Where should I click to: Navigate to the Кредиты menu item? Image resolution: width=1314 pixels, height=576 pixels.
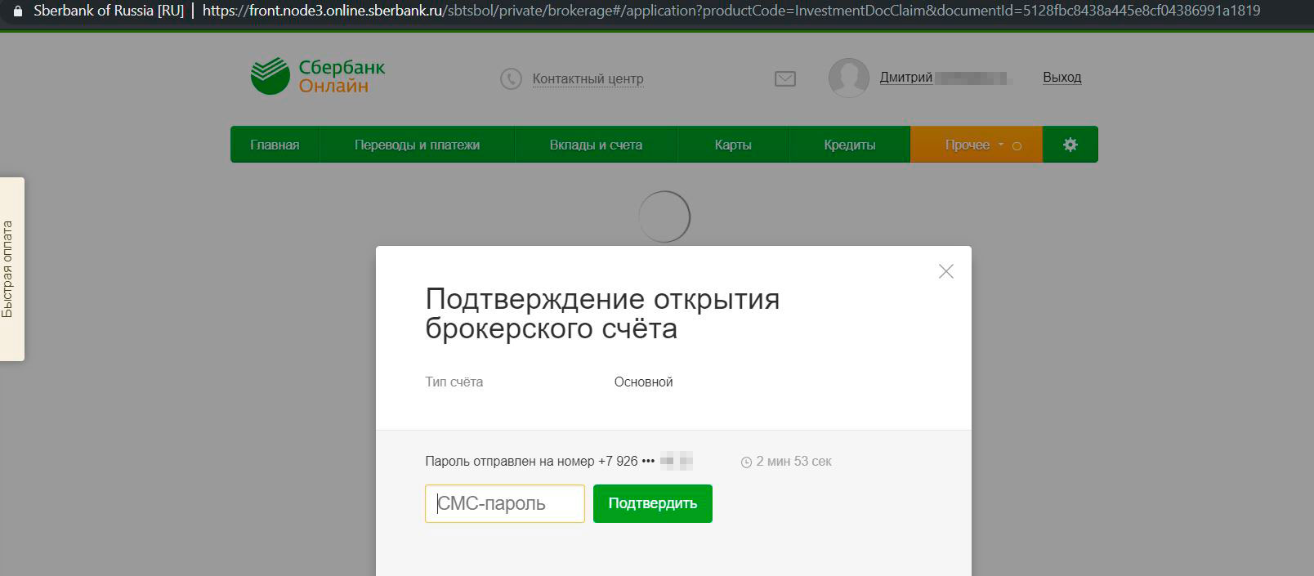pos(849,145)
